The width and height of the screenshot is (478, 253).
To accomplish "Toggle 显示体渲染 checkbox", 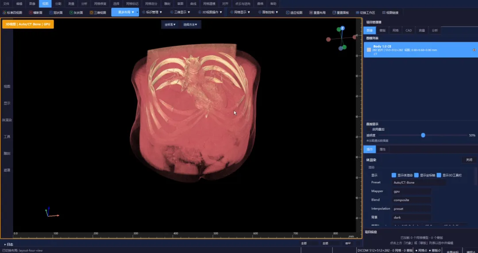I will [x=394, y=175].
